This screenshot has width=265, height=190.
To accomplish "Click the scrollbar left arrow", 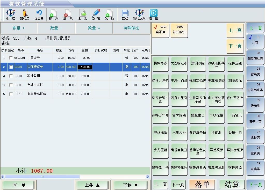I will pos(2,177).
